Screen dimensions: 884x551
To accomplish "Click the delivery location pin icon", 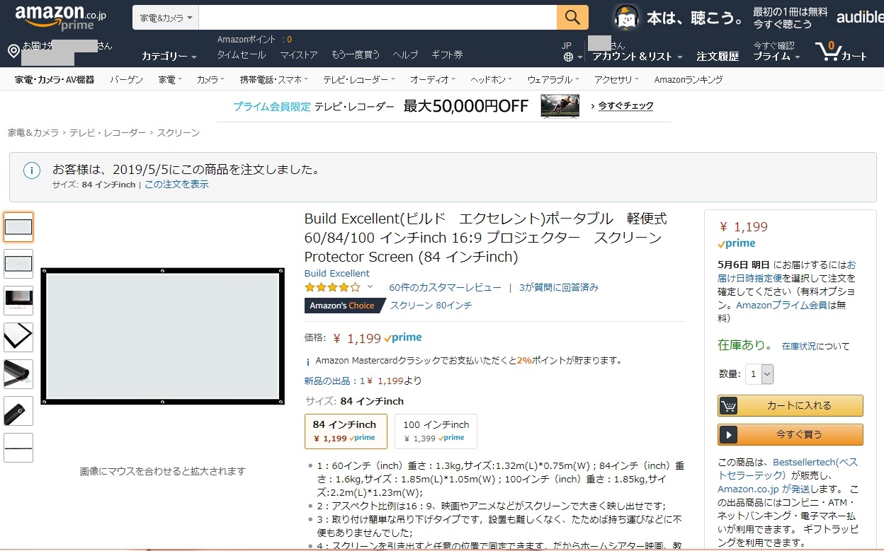I will 13,52.
